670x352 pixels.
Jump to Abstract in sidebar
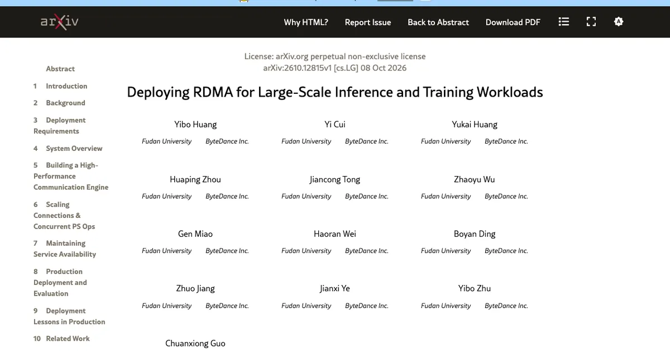[x=60, y=69]
